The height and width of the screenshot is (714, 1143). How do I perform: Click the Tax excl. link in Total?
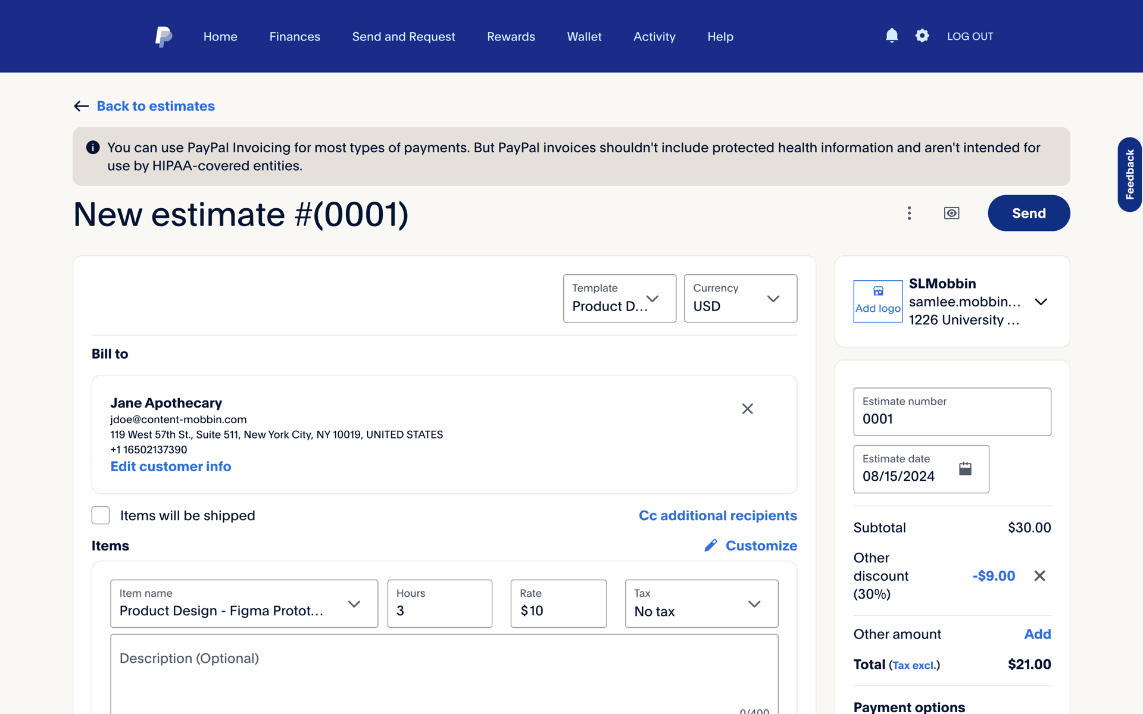tap(914, 665)
